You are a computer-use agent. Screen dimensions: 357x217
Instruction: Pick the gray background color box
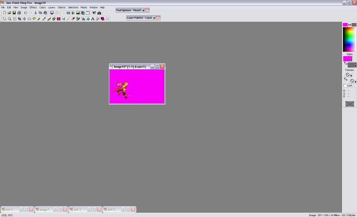354,25
